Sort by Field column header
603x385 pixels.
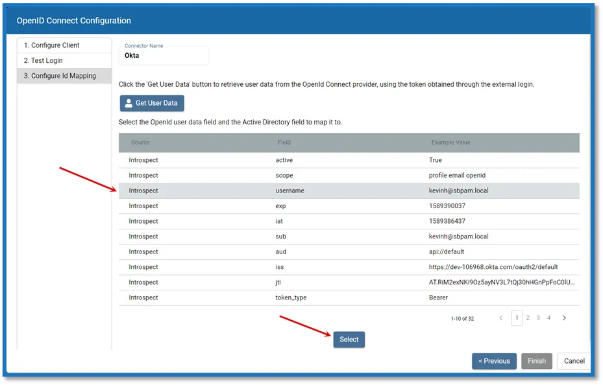pyautogui.click(x=284, y=143)
